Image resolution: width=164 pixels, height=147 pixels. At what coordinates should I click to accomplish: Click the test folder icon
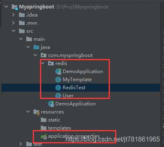point(29,144)
